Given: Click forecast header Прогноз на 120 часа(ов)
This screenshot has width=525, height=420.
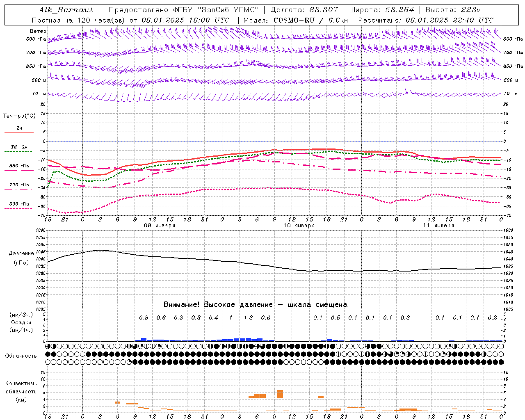Looking at the screenshot, I should click(x=79, y=20).
